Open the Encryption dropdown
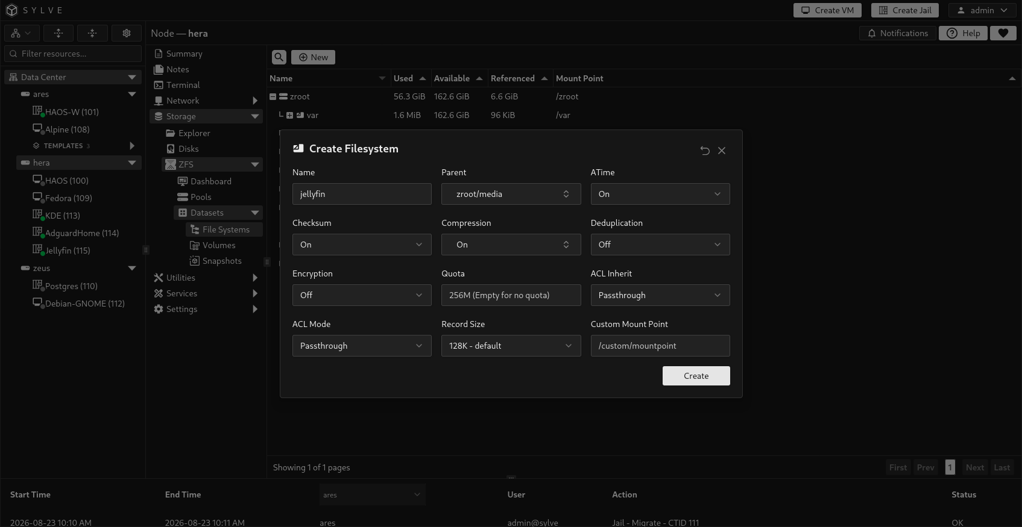The image size is (1022, 527). (x=362, y=295)
